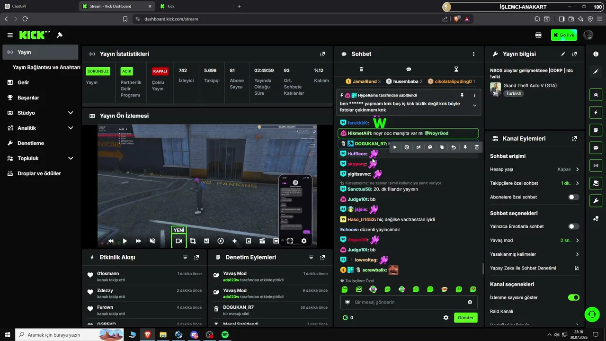Image resolution: width=606 pixels, height=341 pixels.
Task: Click the Windows Start button
Action: pyautogui.click(x=8, y=335)
